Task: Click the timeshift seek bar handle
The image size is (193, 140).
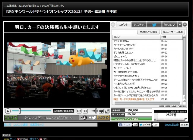Action: [x=20, y=111]
